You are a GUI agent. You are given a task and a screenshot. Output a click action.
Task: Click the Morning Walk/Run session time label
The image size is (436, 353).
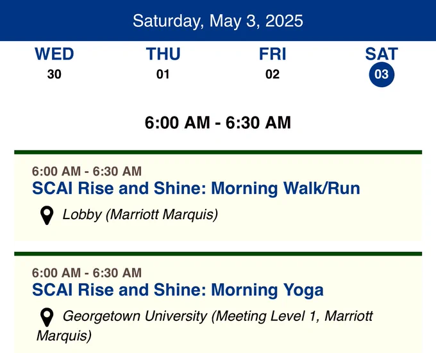pyautogui.click(x=87, y=171)
